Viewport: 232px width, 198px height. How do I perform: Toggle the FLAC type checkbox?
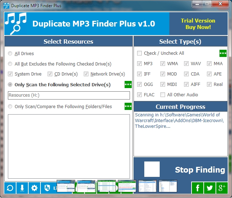[x=139, y=95]
